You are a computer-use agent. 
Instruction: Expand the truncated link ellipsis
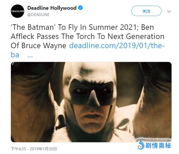pos(30,55)
